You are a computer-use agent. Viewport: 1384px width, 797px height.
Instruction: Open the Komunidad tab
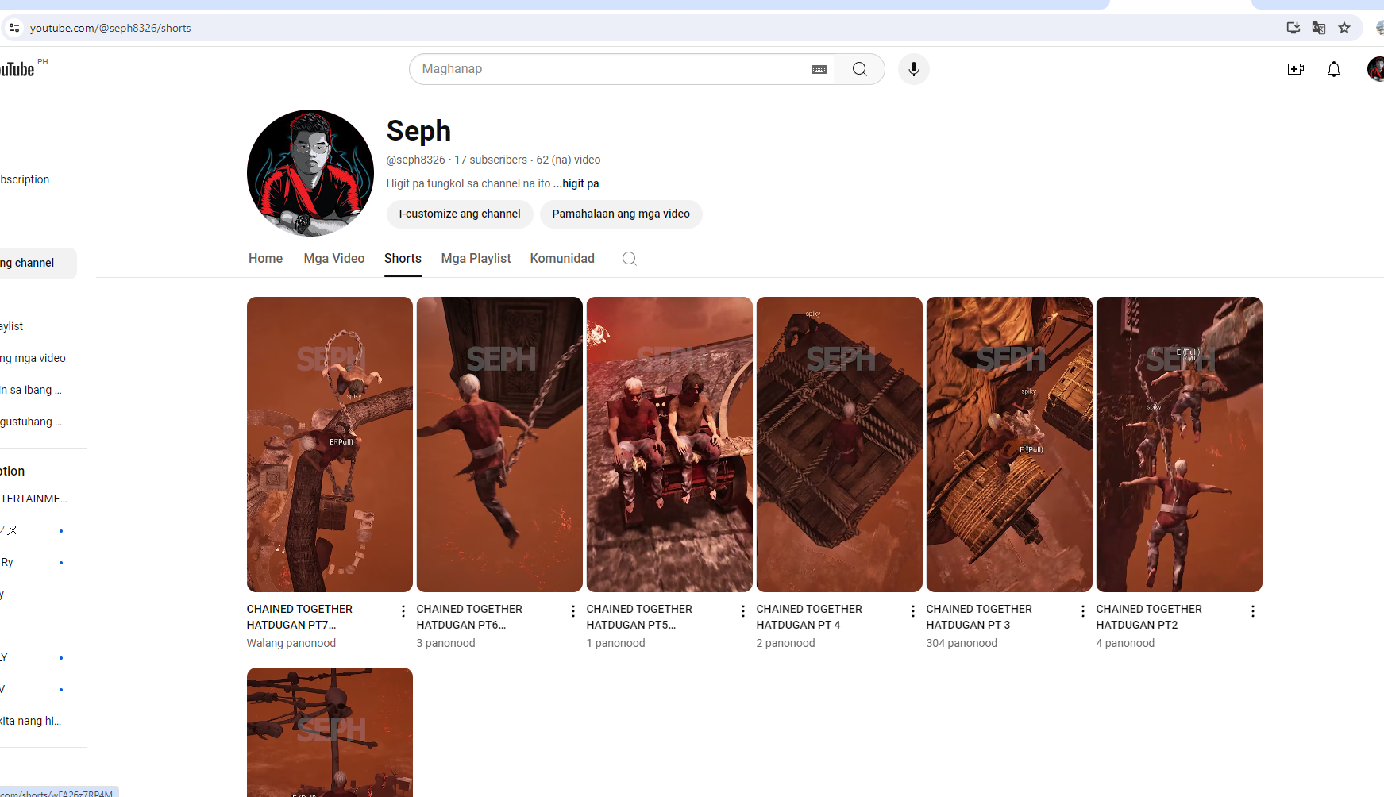tap(562, 259)
